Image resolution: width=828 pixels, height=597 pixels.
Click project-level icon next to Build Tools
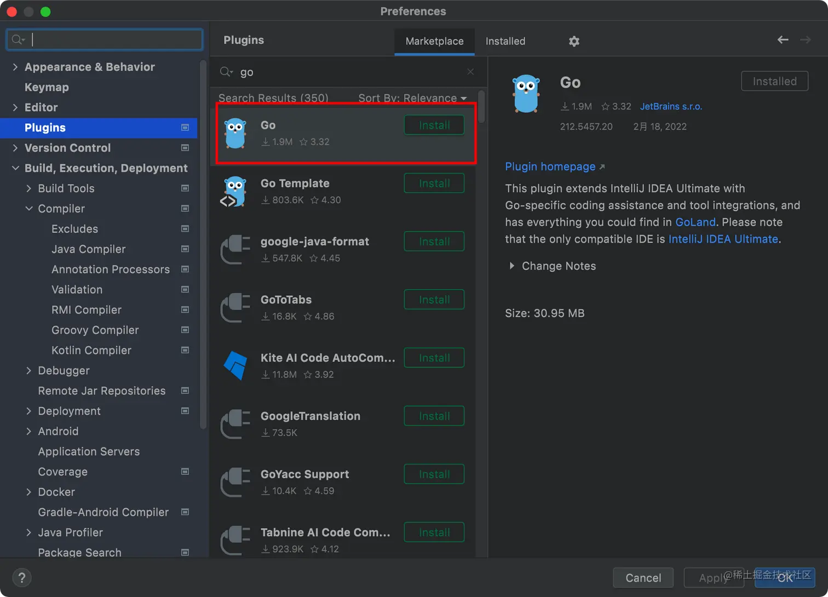tap(185, 188)
